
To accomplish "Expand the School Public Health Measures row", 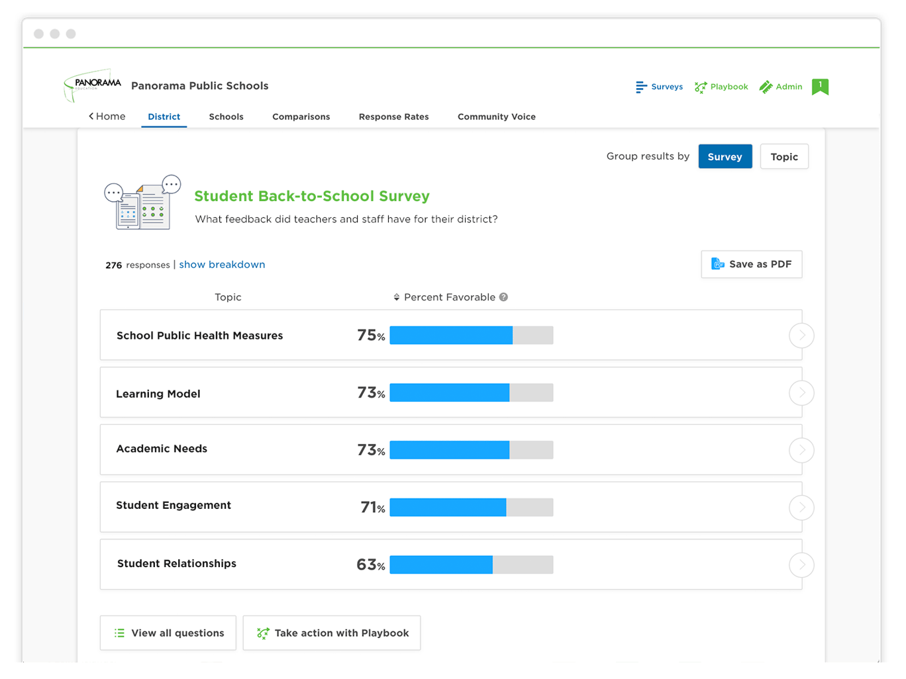I will [801, 336].
